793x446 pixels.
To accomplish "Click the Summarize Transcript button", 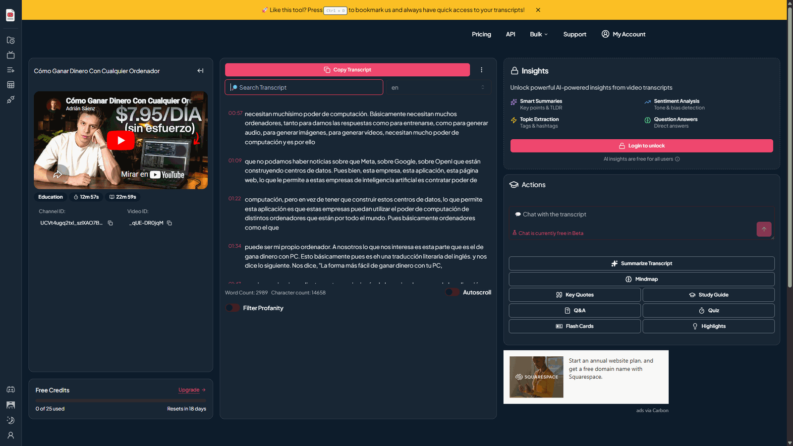I will coord(641,264).
